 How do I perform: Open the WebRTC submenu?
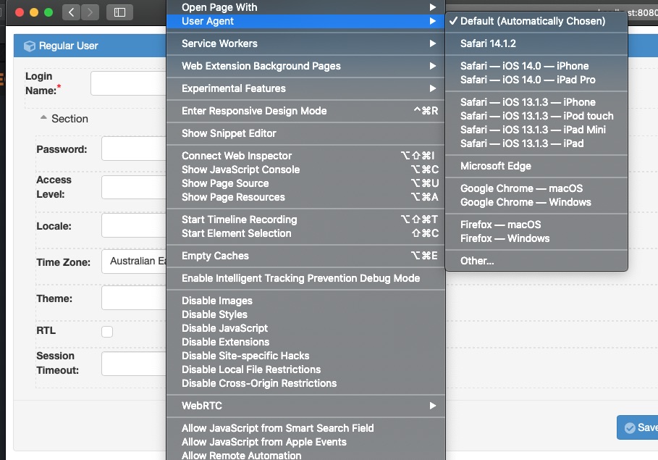[305, 406]
